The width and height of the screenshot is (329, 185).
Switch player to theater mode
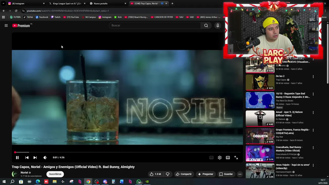[228, 158]
